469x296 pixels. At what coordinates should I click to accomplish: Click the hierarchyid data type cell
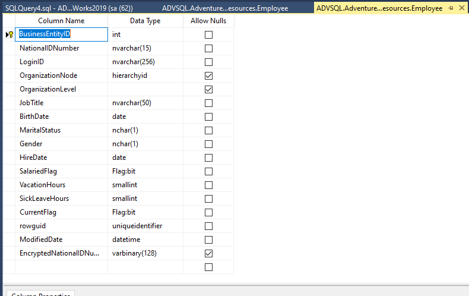[x=145, y=75]
